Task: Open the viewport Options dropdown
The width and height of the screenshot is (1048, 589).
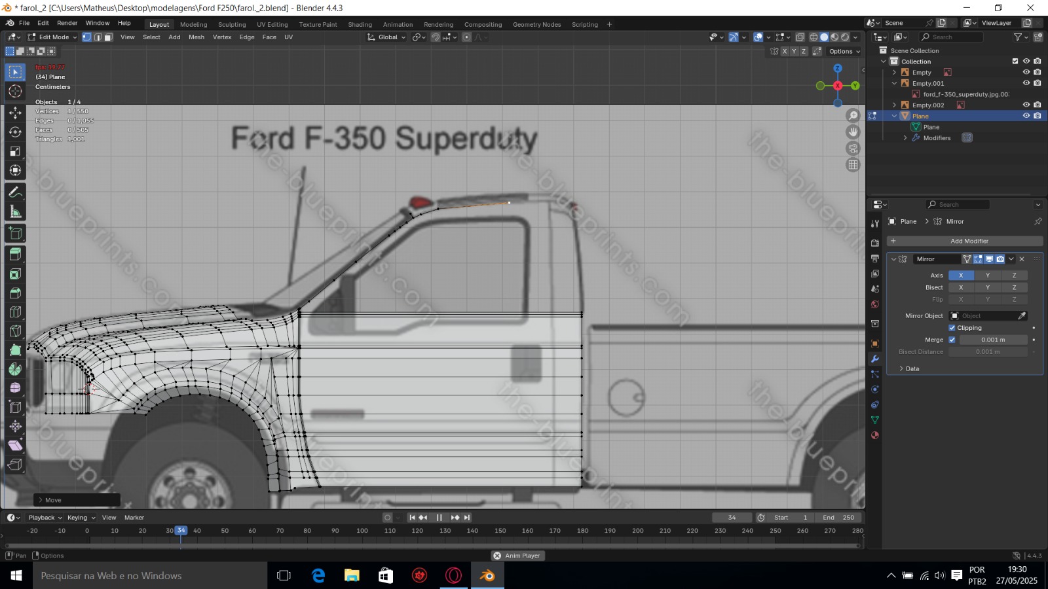Action: click(x=844, y=51)
